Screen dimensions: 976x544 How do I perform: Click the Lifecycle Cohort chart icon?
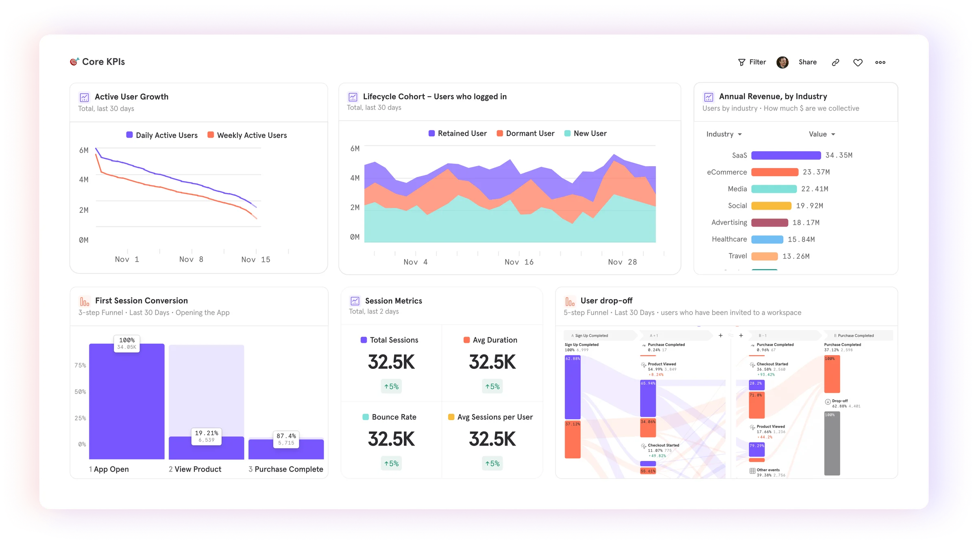[x=353, y=97]
